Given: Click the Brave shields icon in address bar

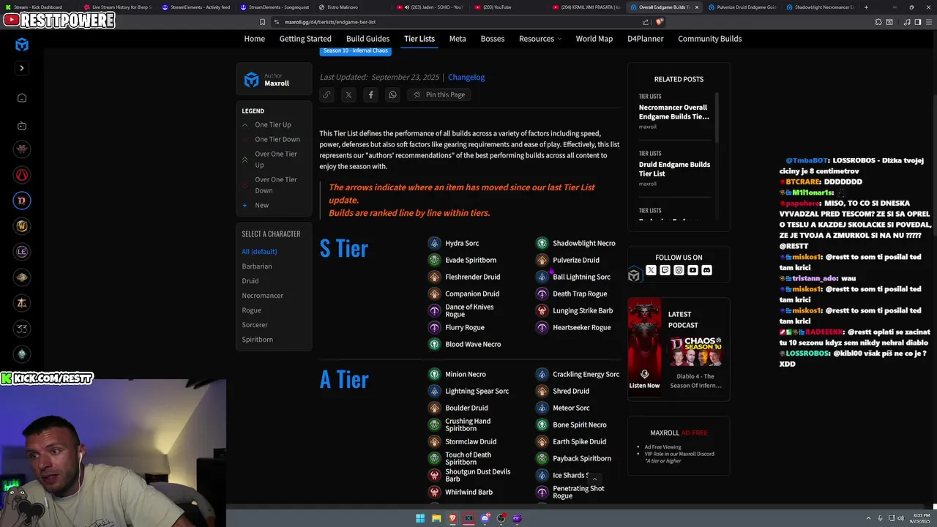Looking at the screenshot, I should coord(660,22).
